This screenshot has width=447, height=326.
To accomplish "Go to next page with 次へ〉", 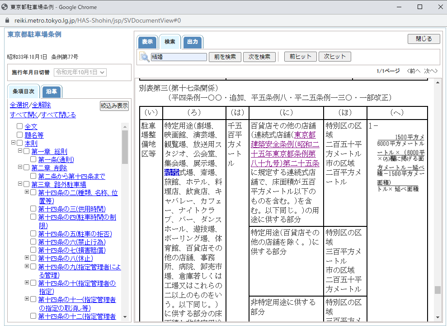I will coord(431,71).
